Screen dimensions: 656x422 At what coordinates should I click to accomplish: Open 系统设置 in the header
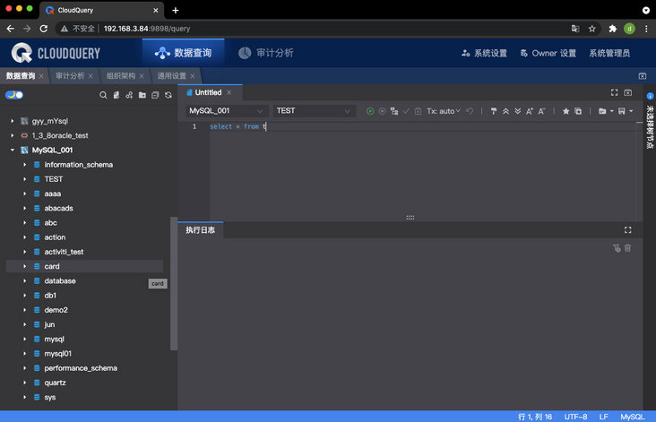tap(485, 53)
